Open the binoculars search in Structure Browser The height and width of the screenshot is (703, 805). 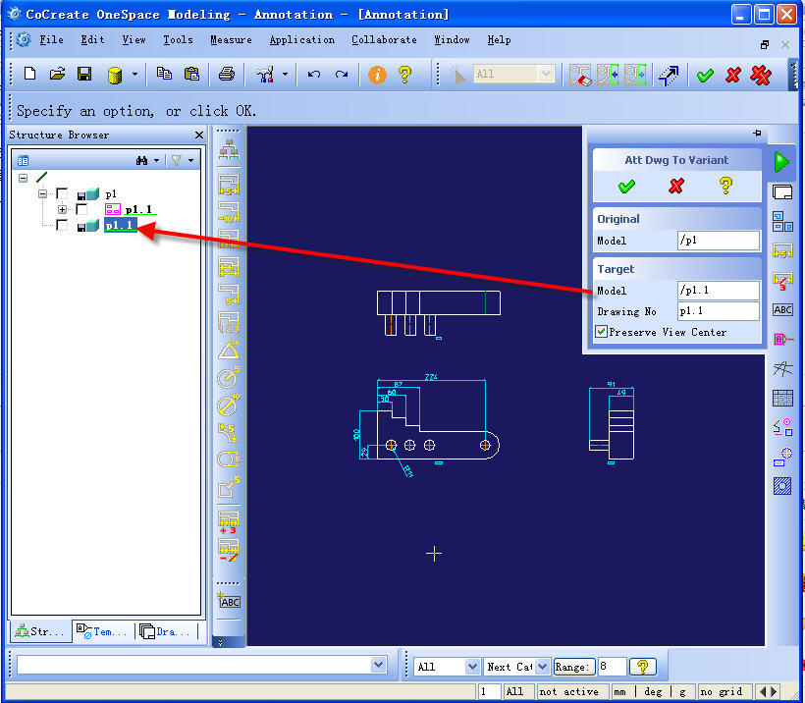(141, 161)
